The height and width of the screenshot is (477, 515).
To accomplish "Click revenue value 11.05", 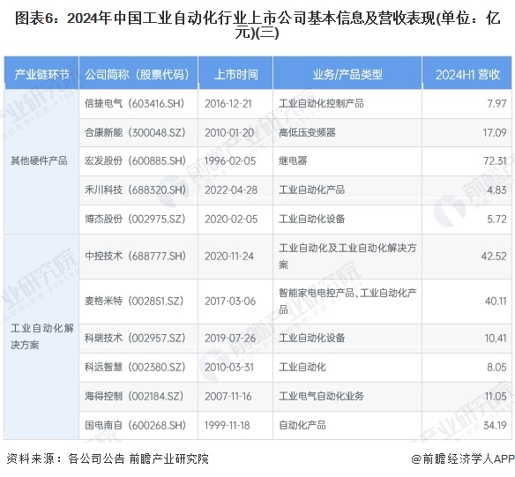I will click(x=496, y=396).
